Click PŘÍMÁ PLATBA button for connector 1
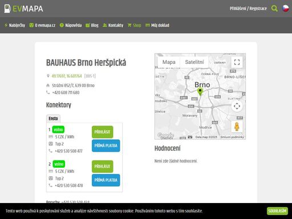 (106, 145)
